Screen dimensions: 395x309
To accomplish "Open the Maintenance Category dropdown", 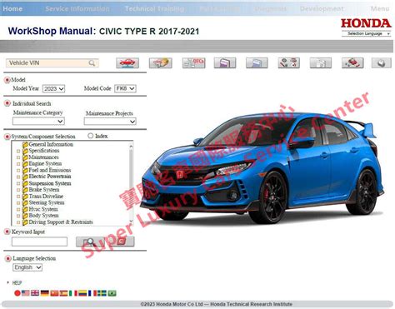I will 38,121.
